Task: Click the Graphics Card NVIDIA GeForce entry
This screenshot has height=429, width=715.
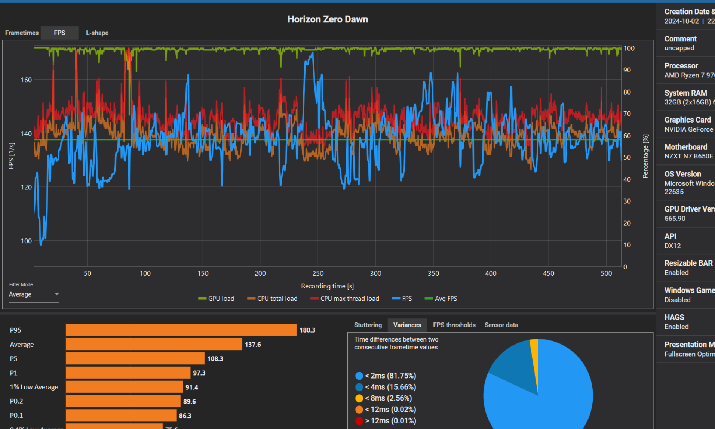Action: click(685, 124)
